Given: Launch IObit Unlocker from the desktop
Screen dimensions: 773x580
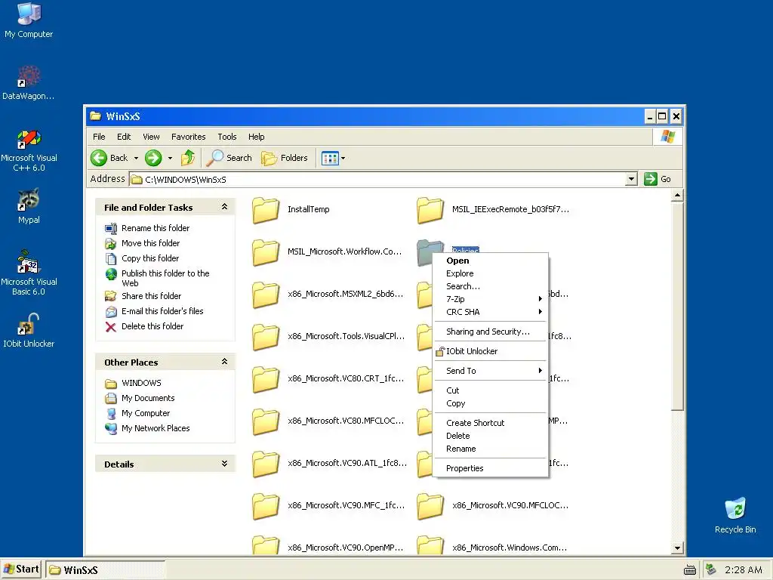Looking at the screenshot, I should [29, 330].
